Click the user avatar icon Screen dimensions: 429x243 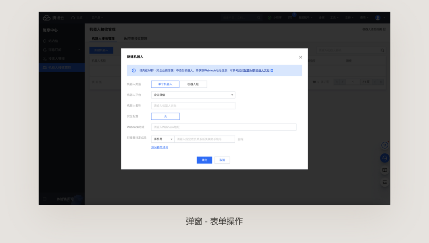click(x=378, y=18)
